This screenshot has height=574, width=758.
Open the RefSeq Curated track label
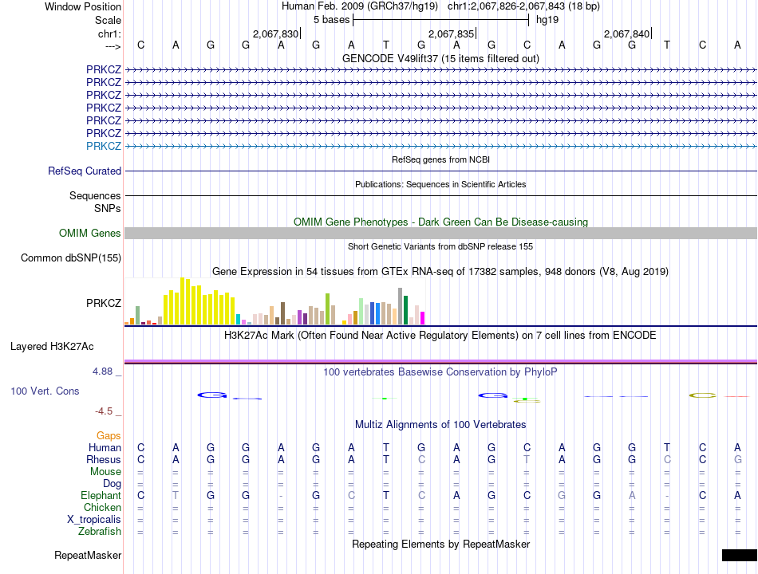(85, 171)
